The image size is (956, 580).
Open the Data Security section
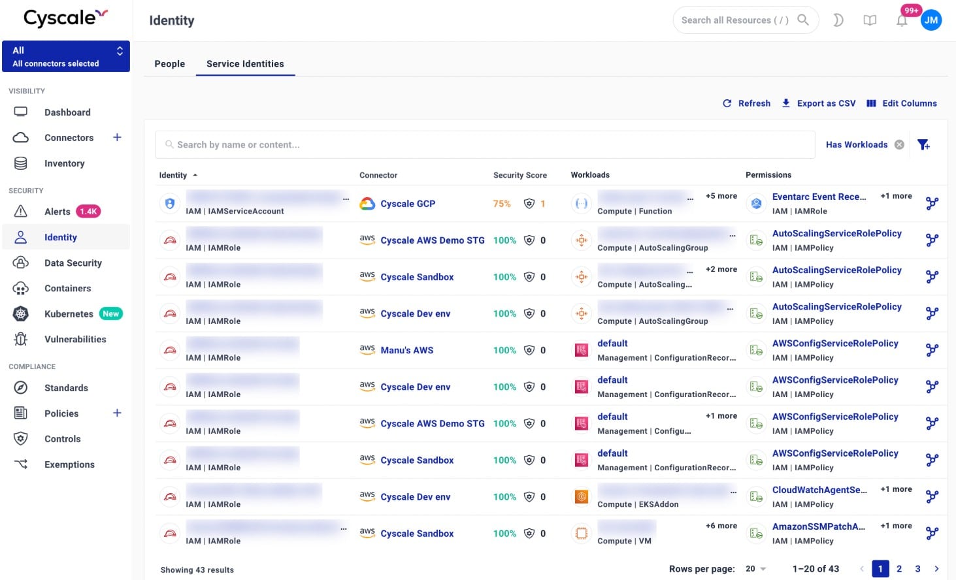click(x=73, y=263)
